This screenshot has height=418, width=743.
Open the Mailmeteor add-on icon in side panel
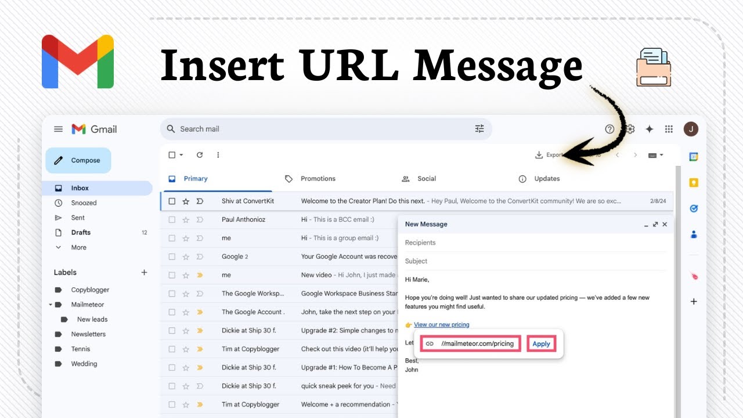(694, 276)
